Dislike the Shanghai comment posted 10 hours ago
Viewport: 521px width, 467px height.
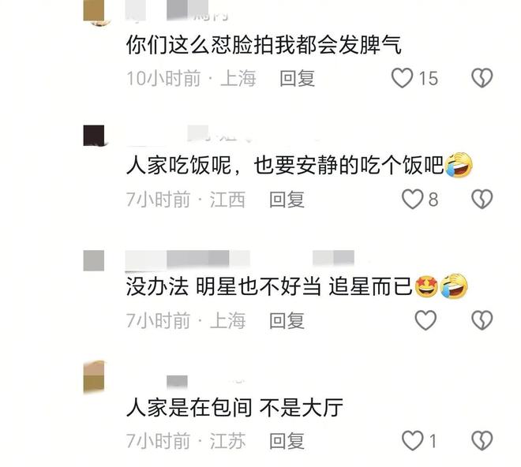[x=482, y=78]
